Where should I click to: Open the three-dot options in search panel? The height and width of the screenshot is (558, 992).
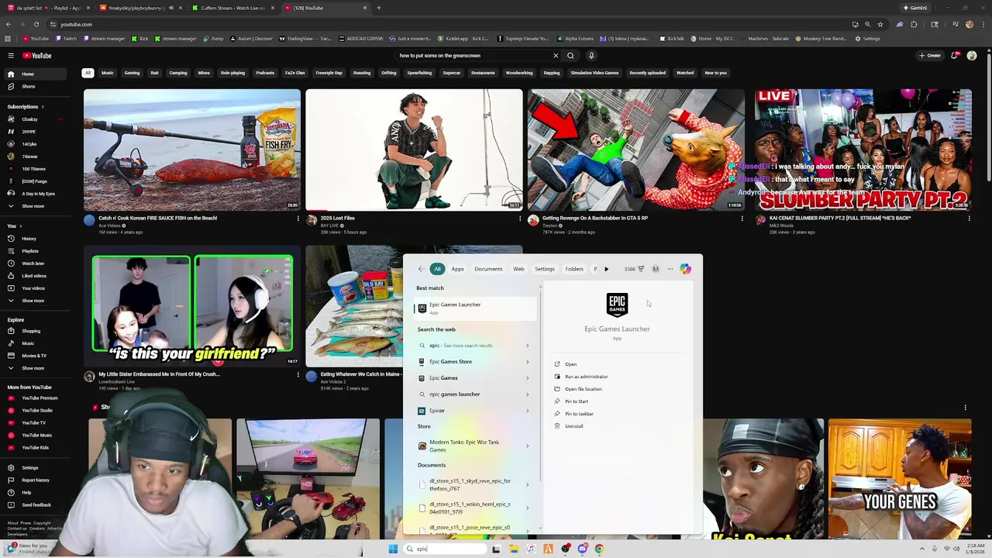point(670,269)
